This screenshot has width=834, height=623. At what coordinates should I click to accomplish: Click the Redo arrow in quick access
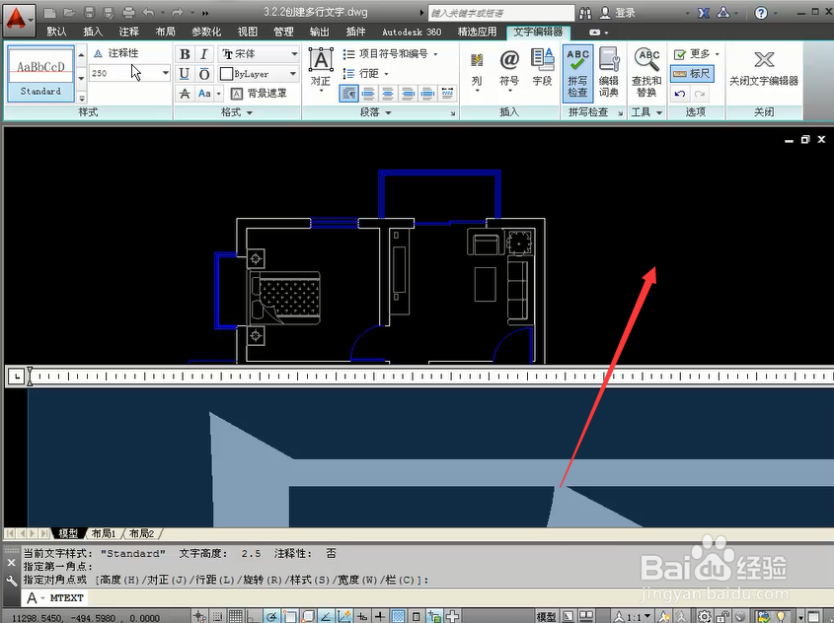pyautogui.click(x=177, y=12)
